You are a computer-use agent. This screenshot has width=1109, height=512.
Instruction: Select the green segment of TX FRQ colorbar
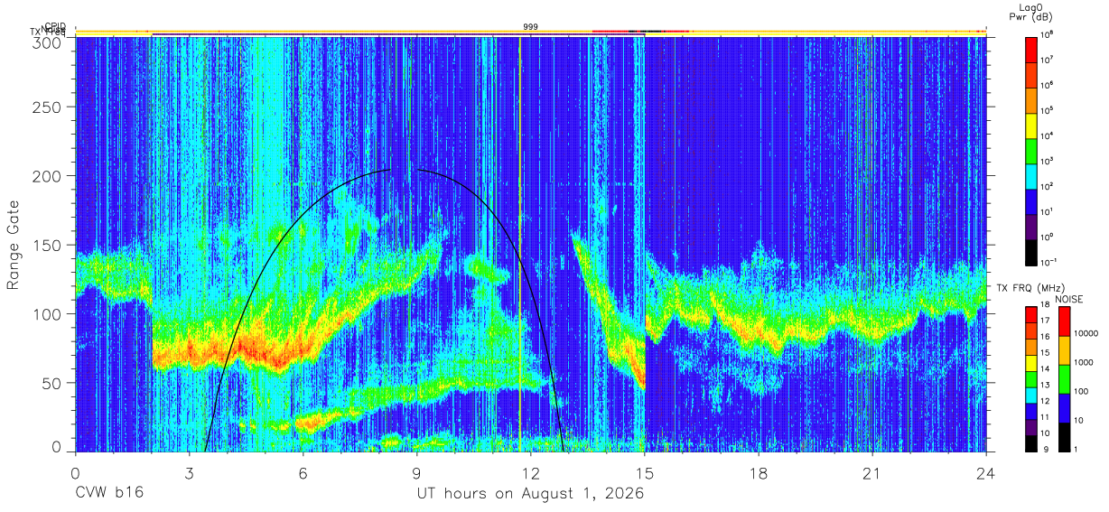point(1031,378)
